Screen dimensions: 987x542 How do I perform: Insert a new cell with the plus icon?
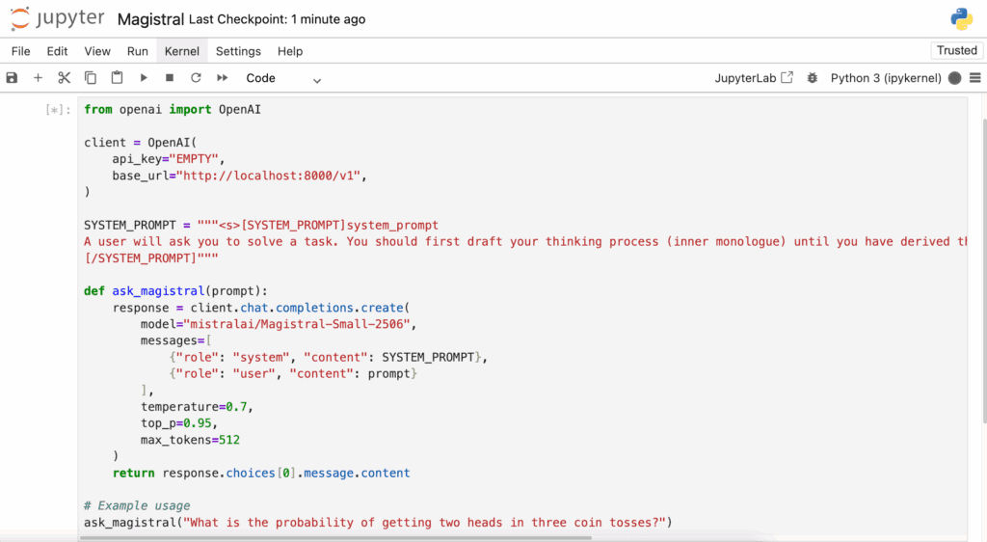38,78
